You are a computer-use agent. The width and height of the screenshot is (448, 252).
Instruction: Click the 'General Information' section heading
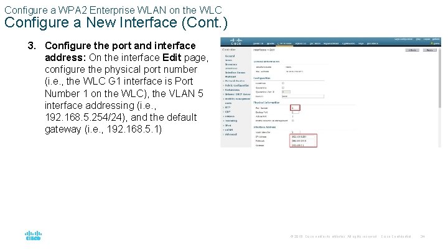266,62
